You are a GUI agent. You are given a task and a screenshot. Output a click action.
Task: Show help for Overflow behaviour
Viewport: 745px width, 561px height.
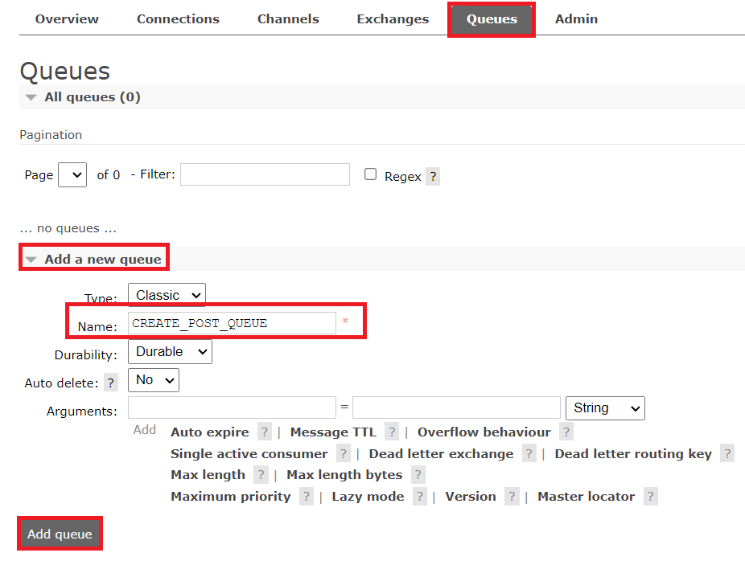coord(566,432)
